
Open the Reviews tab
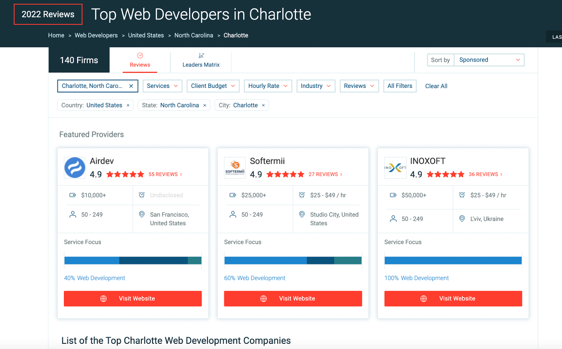click(140, 60)
